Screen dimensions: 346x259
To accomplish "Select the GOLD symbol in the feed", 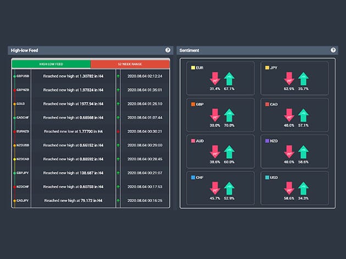I will pos(21,103).
